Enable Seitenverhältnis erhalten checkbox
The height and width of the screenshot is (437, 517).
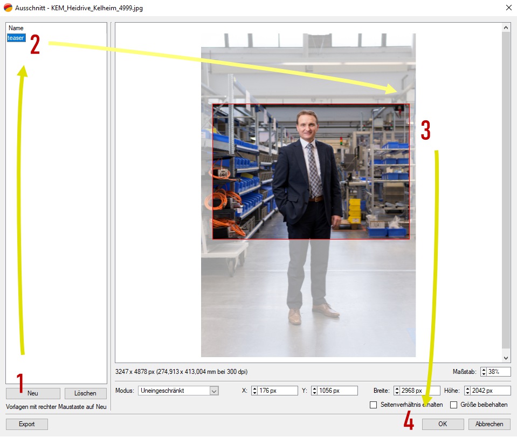374,405
